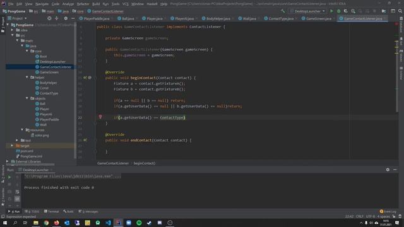Open Spotify from taskbar
The height and width of the screenshot is (227, 404).
coord(139,223)
